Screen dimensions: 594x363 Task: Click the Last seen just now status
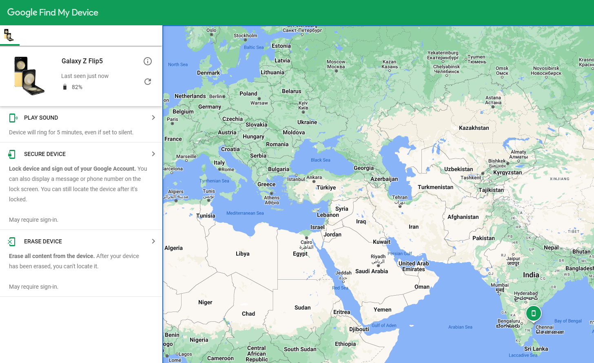click(x=85, y=76)
